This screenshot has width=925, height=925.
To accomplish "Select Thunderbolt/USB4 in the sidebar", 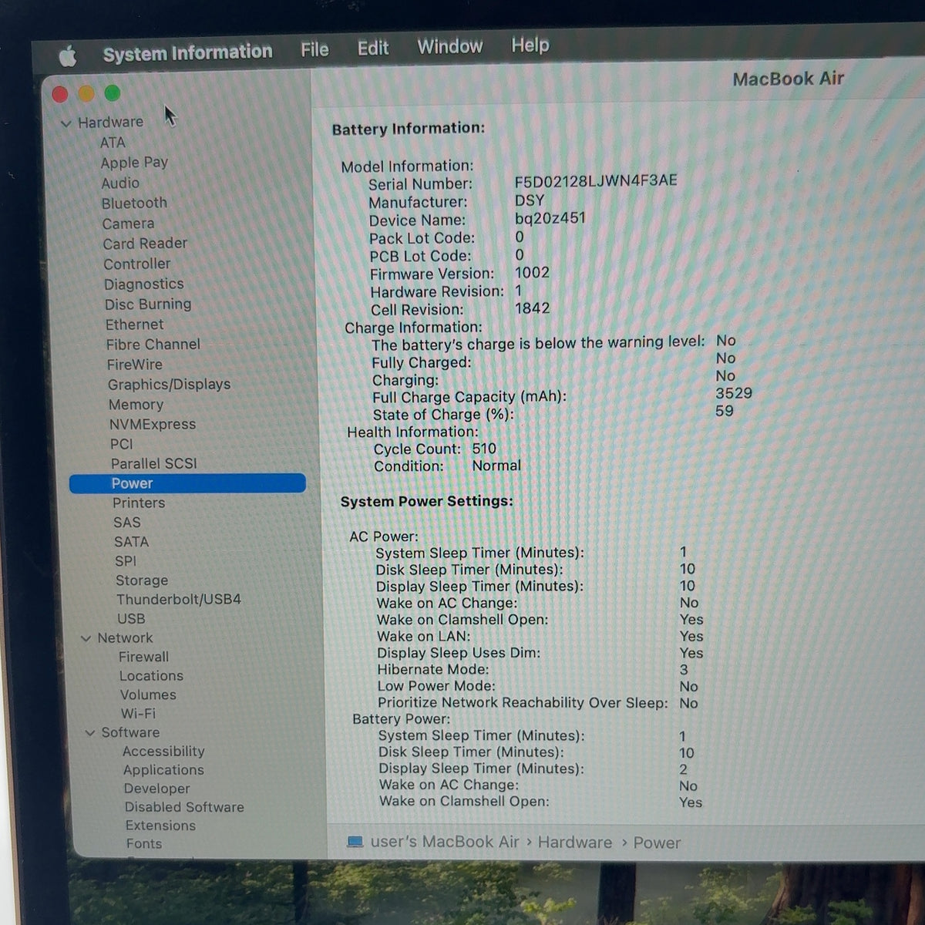I will [179, 599].
